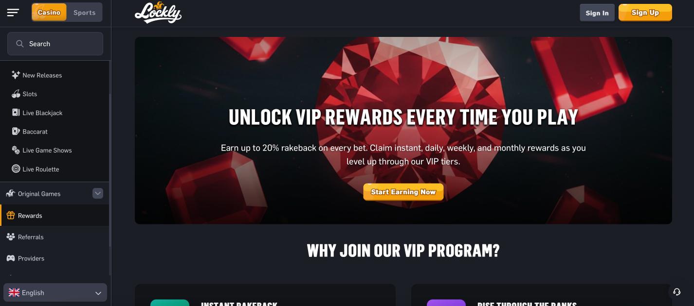694x306 pixels.
Task: Open the Baccarat icon in the sidebar
Action: tap(16, 132)
